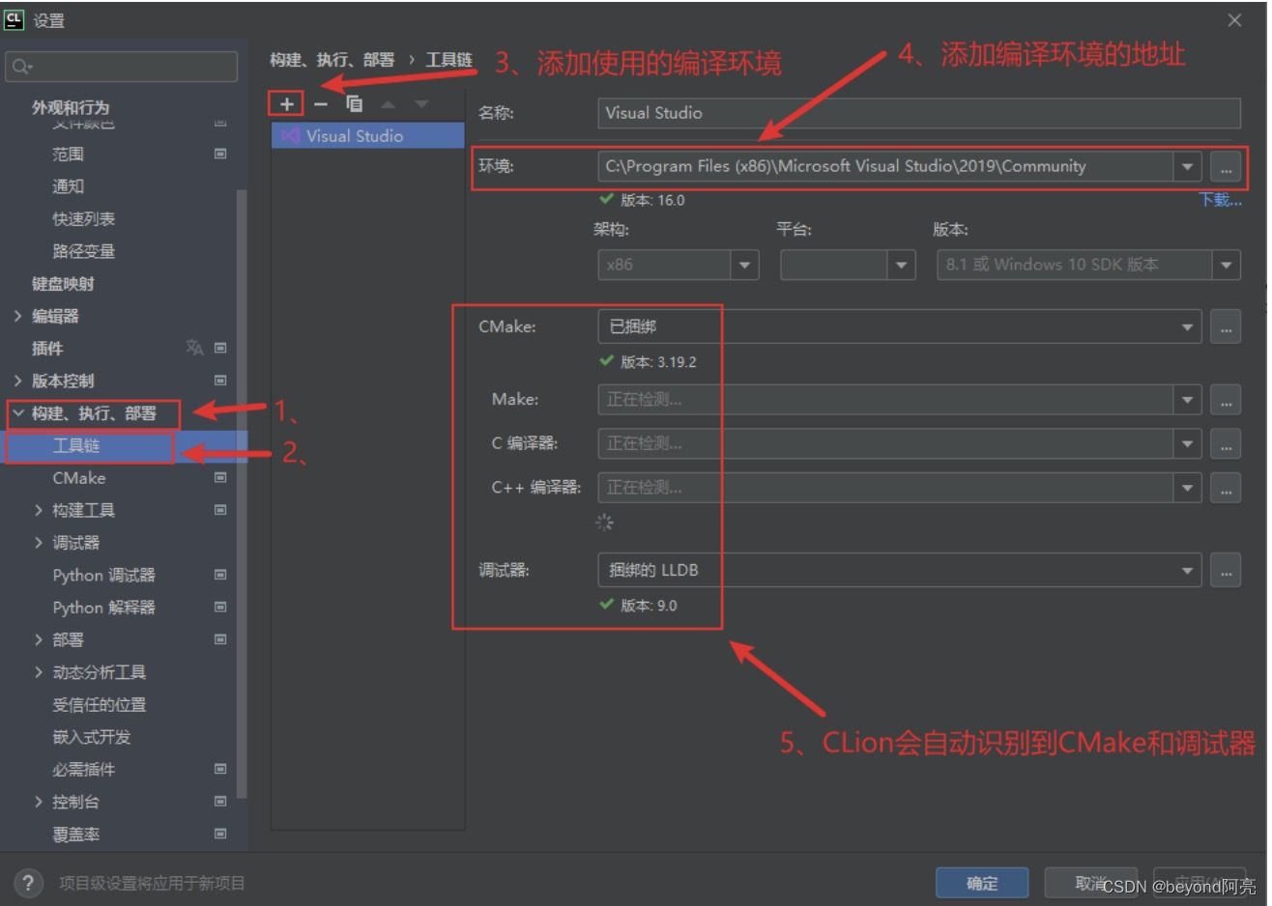Select 覆盖率 in settings tree
The height and width of the screenshot is (906, 1272).
[75, 835]
